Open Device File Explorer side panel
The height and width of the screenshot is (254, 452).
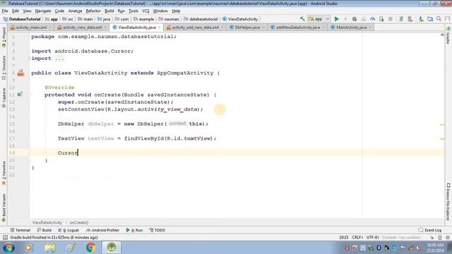coord(448,201)
